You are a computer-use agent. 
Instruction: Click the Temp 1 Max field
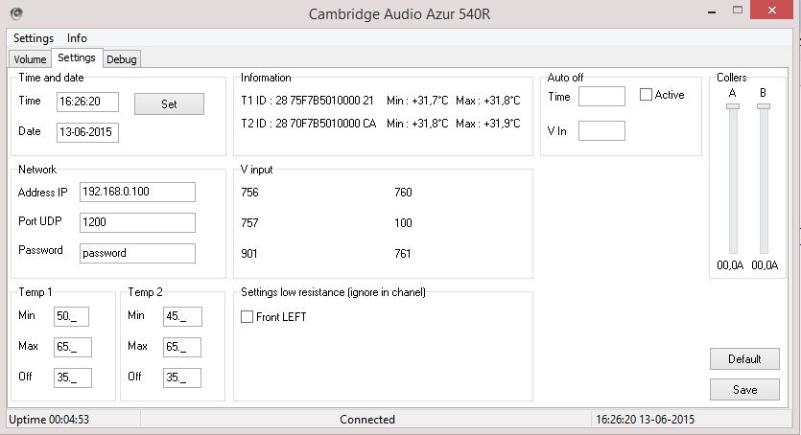coord(73,347)
